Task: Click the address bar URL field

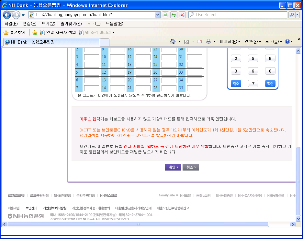Action: 92,15
